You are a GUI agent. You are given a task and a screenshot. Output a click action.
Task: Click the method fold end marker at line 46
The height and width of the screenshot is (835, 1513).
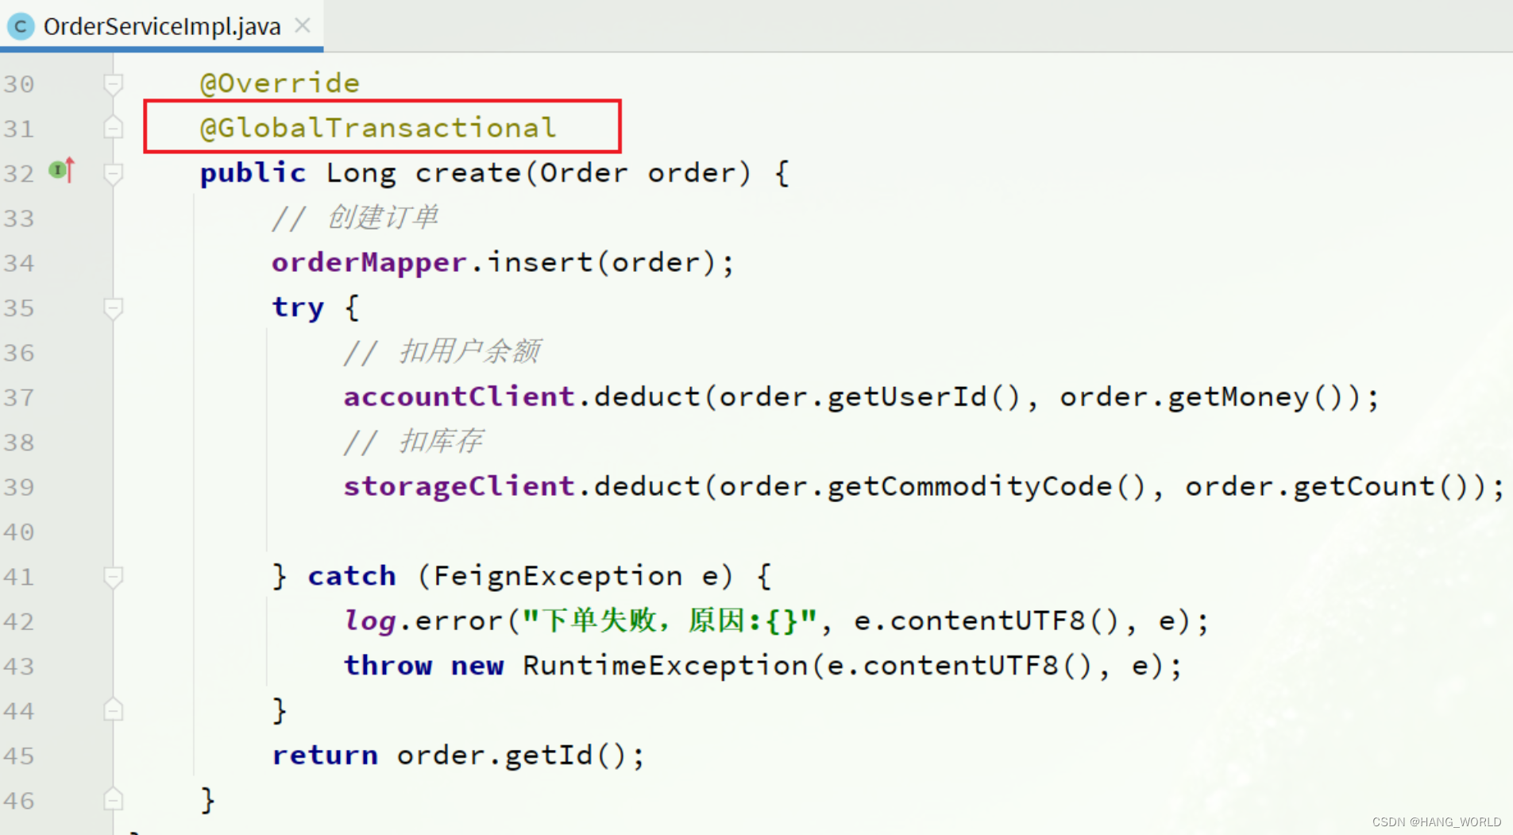[x=114, y=799]
